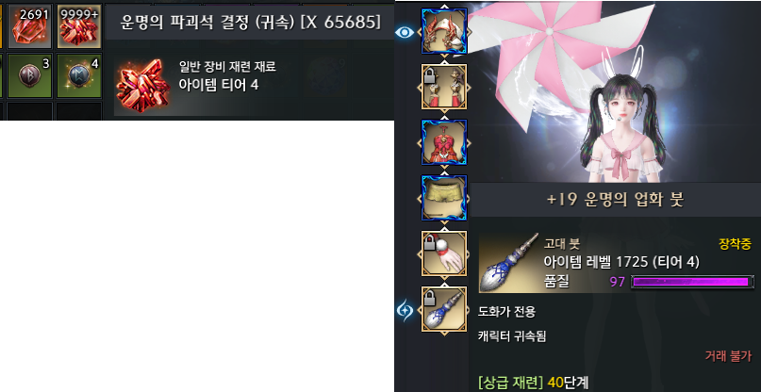Select the 2691 red crystal inventory item
The height and width of the screenshot is (392, 761).
coord(29,26)
